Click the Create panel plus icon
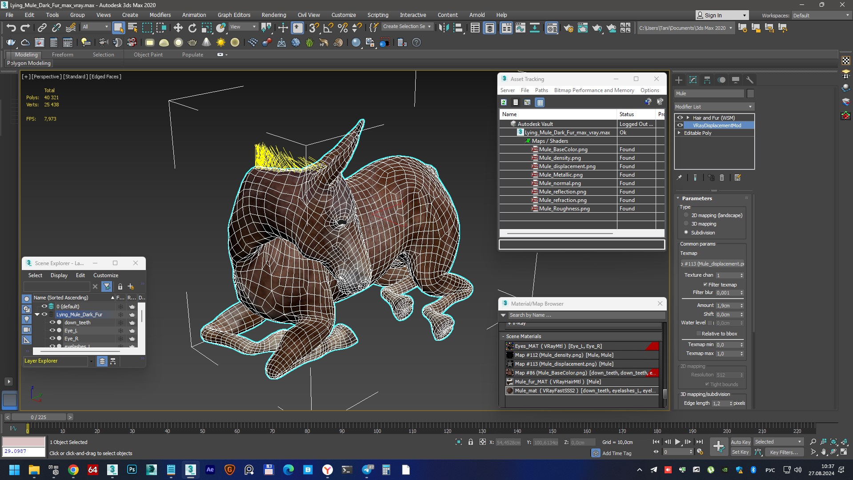This screenshot has width=853, height=480. tap(679, 80)
